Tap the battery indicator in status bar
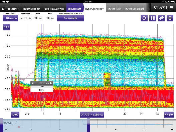 (173, 2)
